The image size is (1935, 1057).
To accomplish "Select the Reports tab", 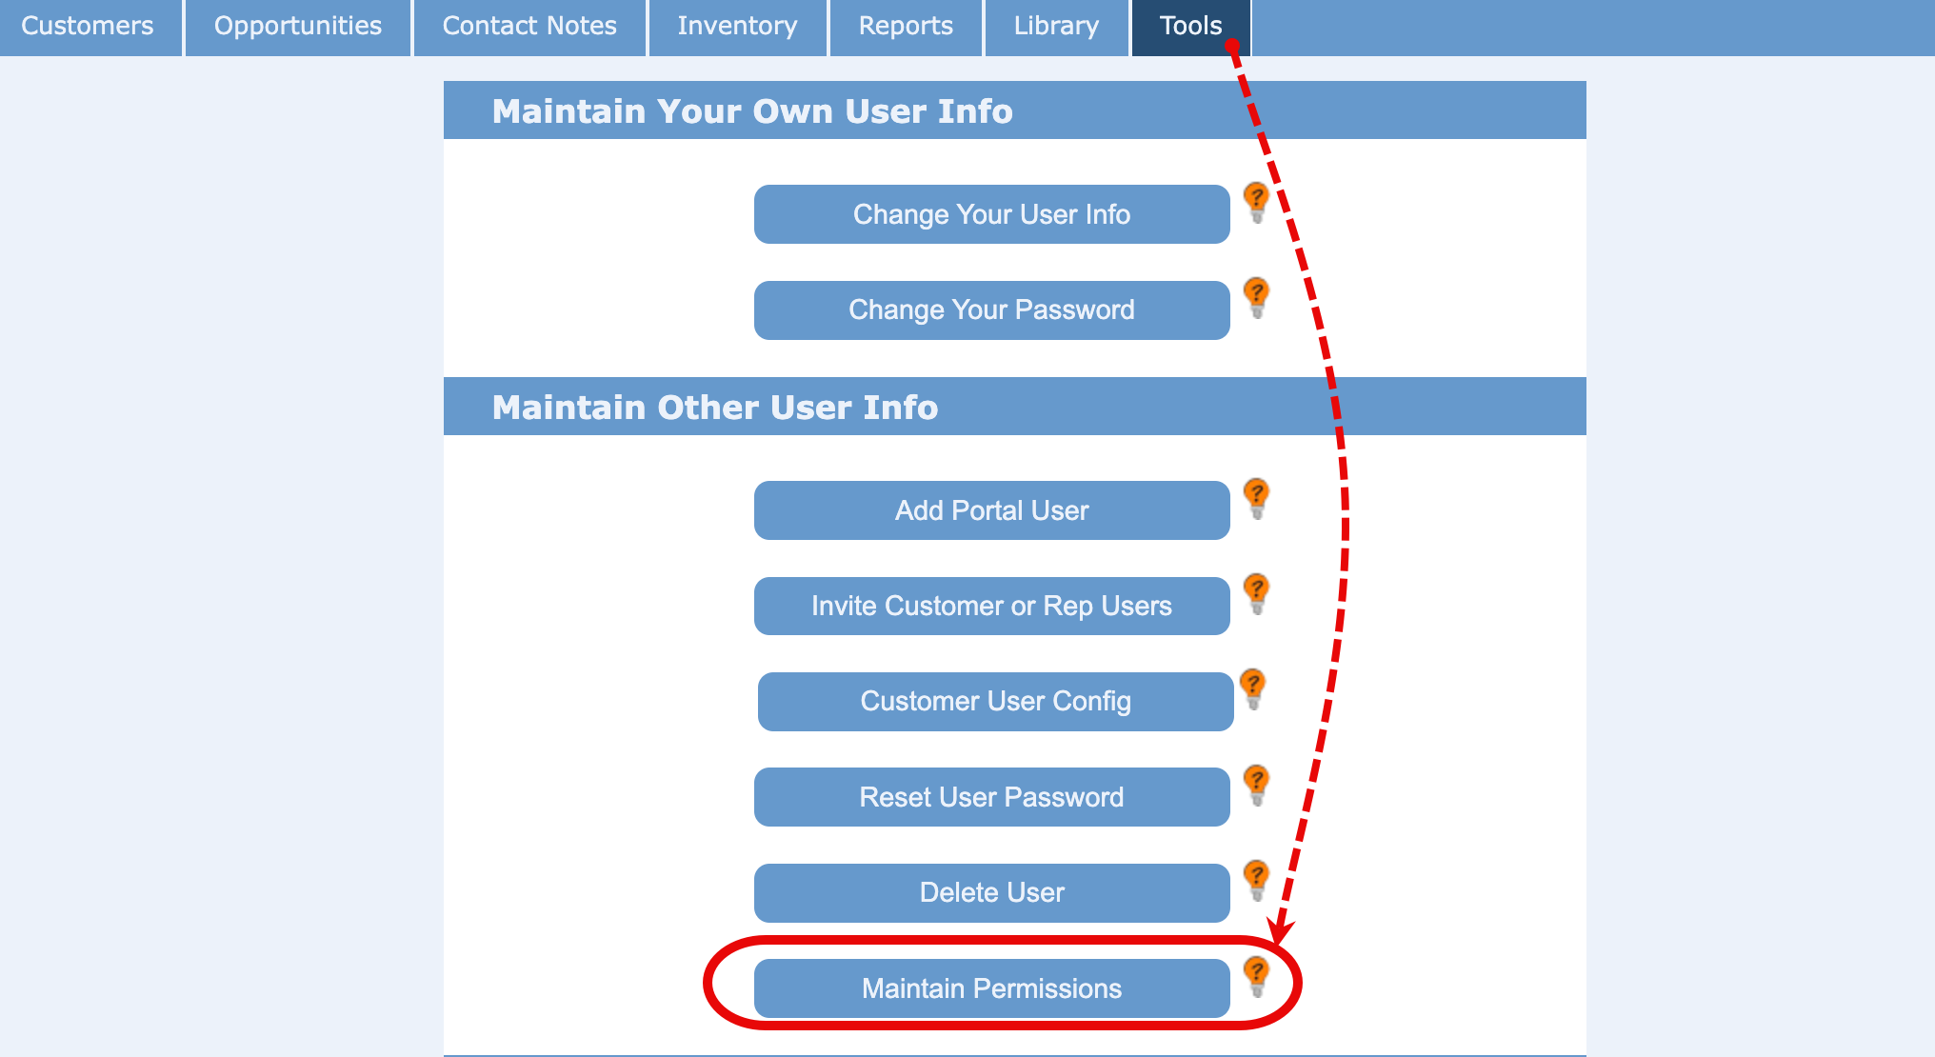I will 906,27.
